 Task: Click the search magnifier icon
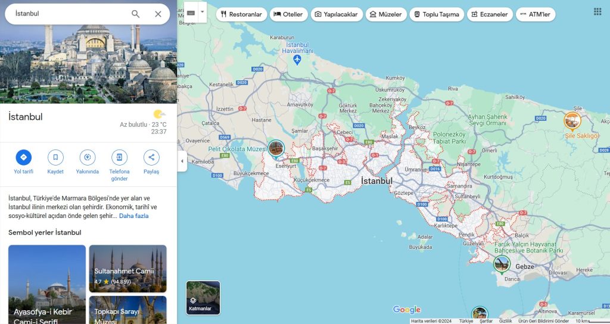[135, 14]
